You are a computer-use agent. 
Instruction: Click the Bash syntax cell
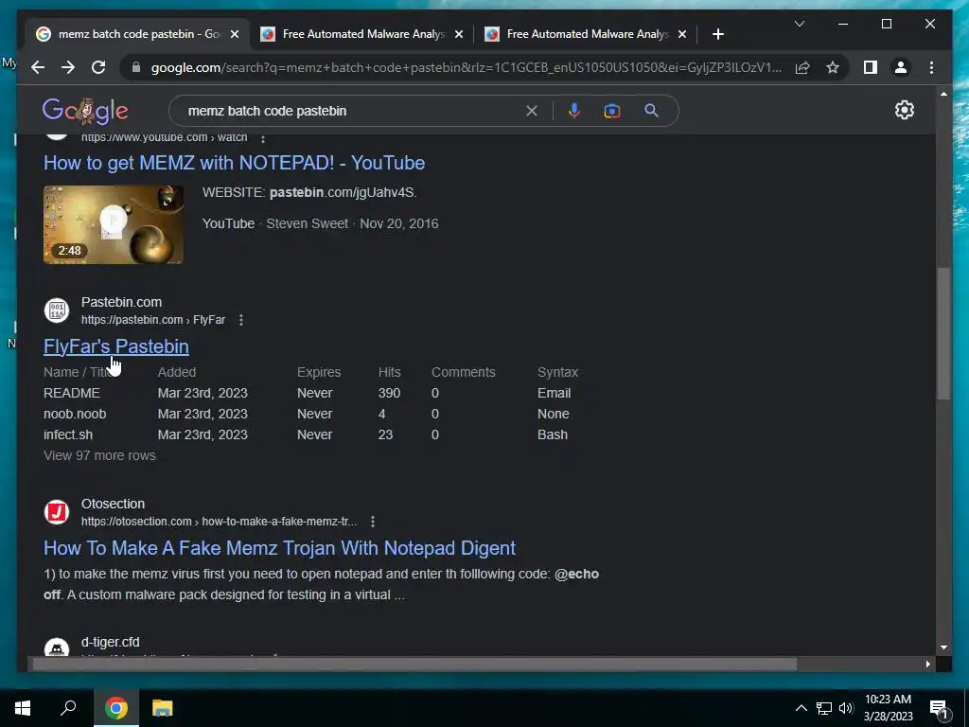click(553, 434)
